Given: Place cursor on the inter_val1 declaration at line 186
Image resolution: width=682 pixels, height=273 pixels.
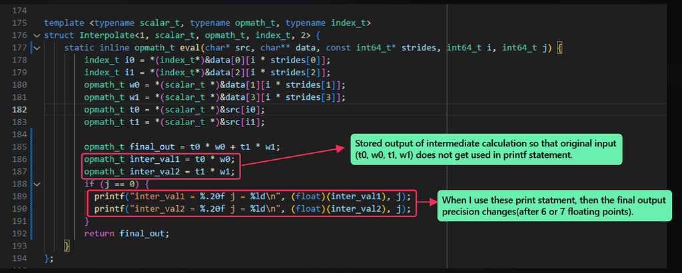Looking at the screenshot, I should pyautogui.click(x=159, y=159).
